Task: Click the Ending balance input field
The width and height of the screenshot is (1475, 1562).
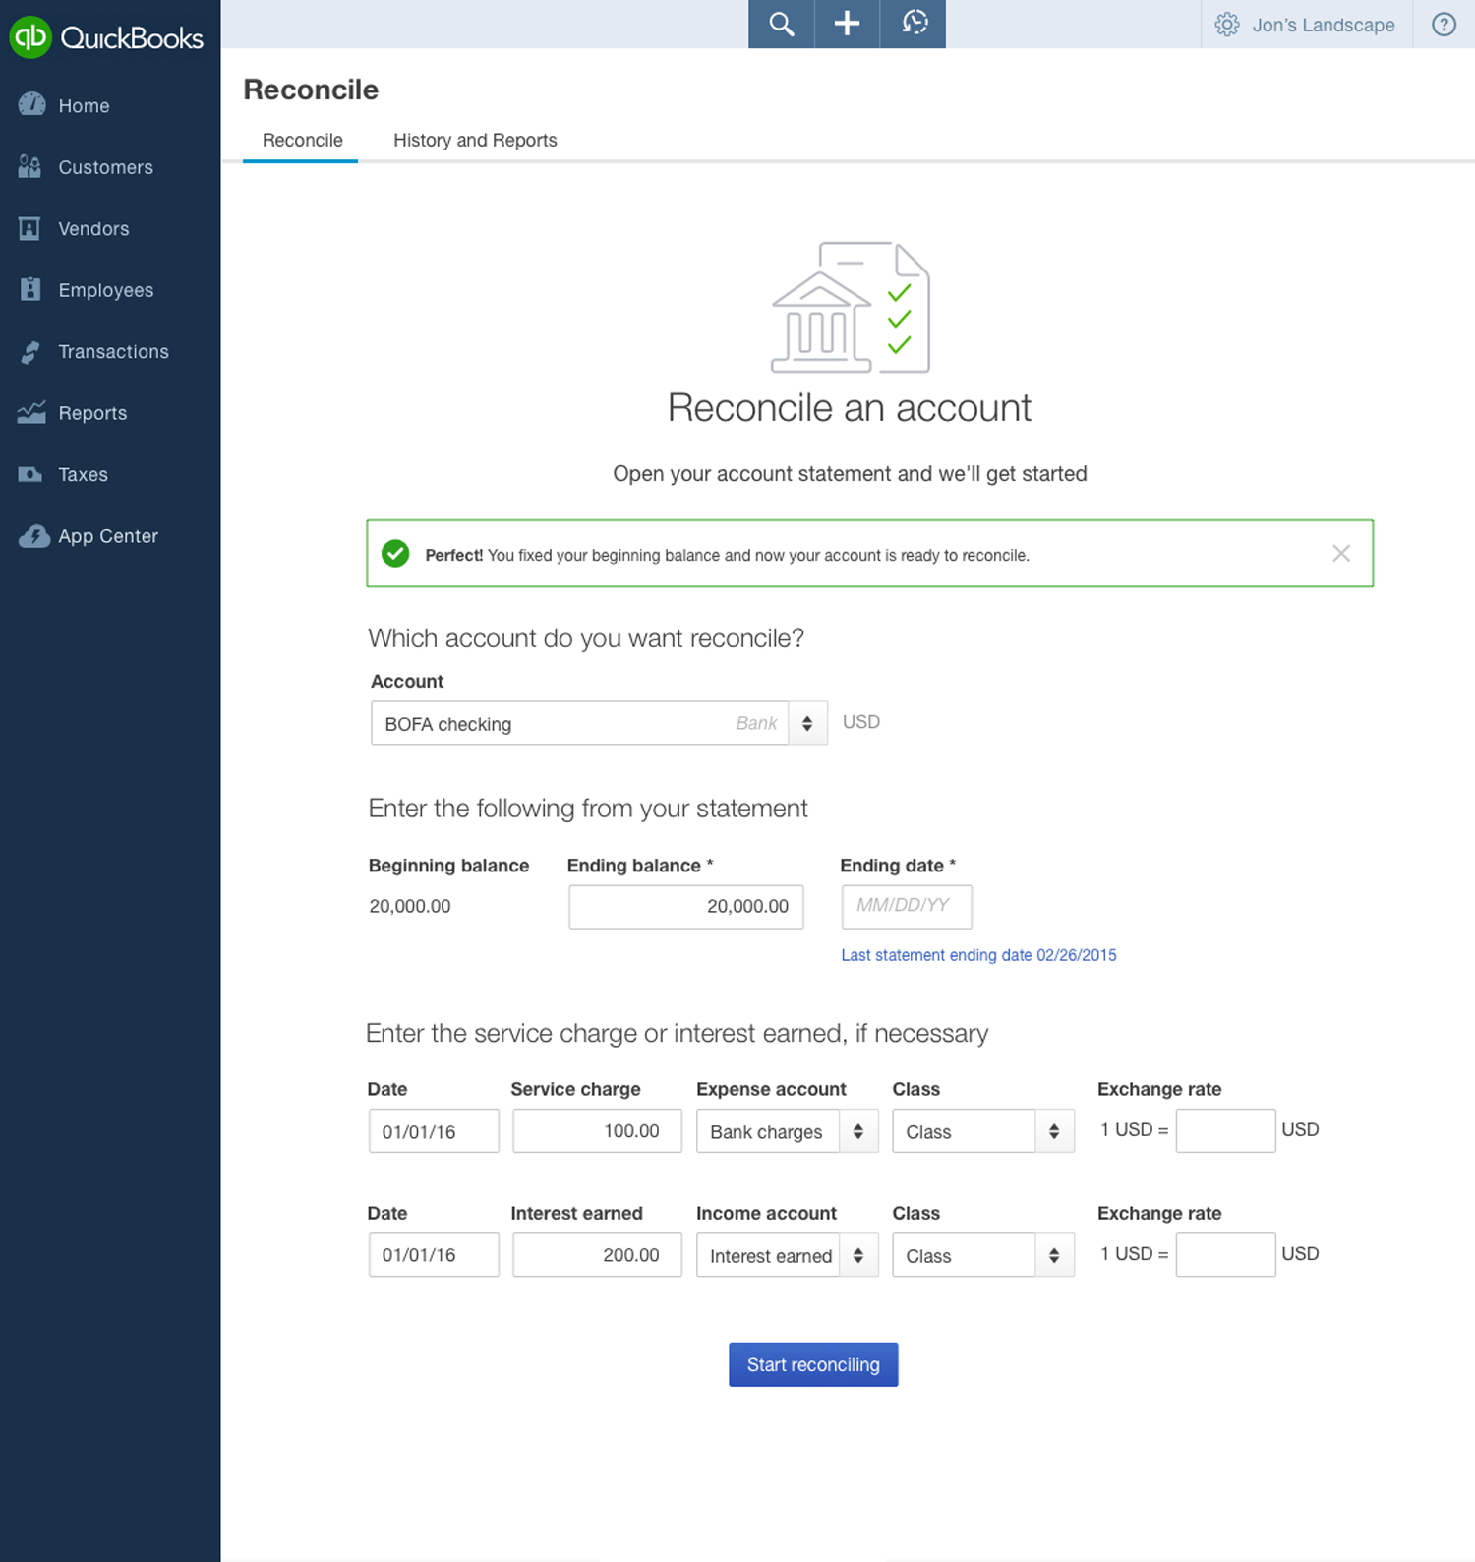Action: (685, 906)
